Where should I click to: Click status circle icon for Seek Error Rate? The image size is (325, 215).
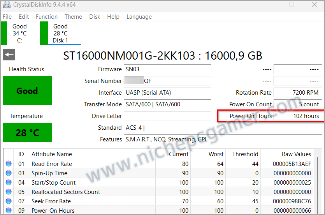(x=9, y=201)
